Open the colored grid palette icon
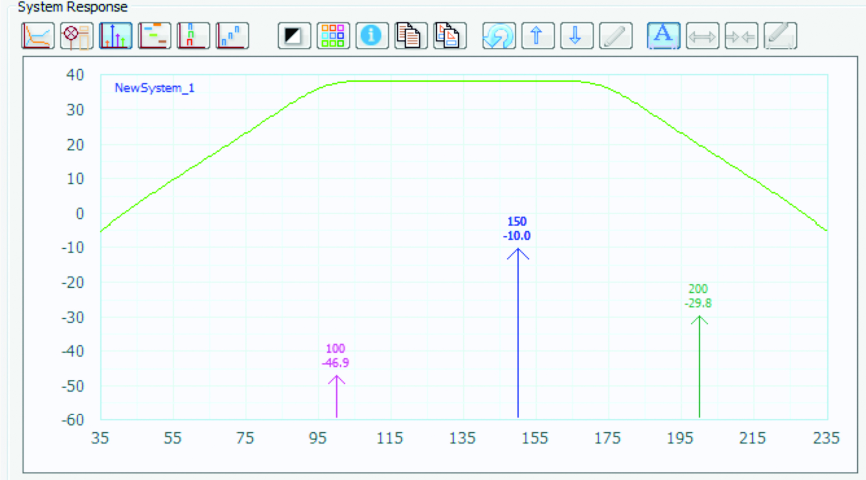 click(333, 36)
